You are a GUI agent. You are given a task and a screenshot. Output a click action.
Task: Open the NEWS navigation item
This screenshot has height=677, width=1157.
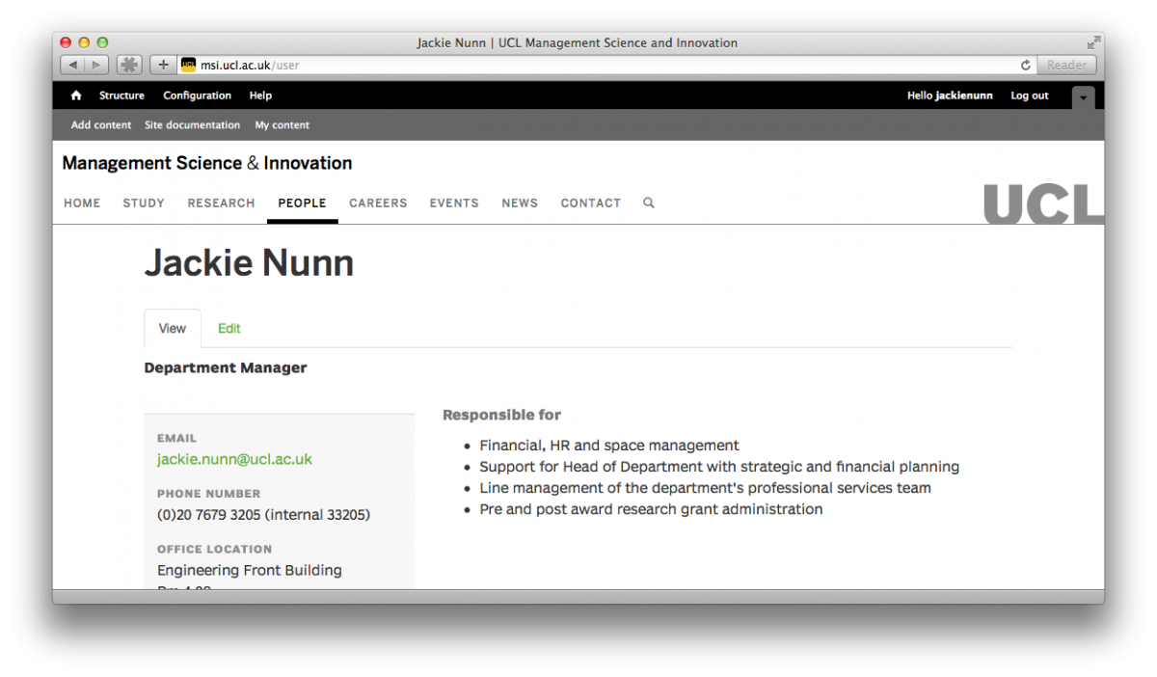point(520,203)
